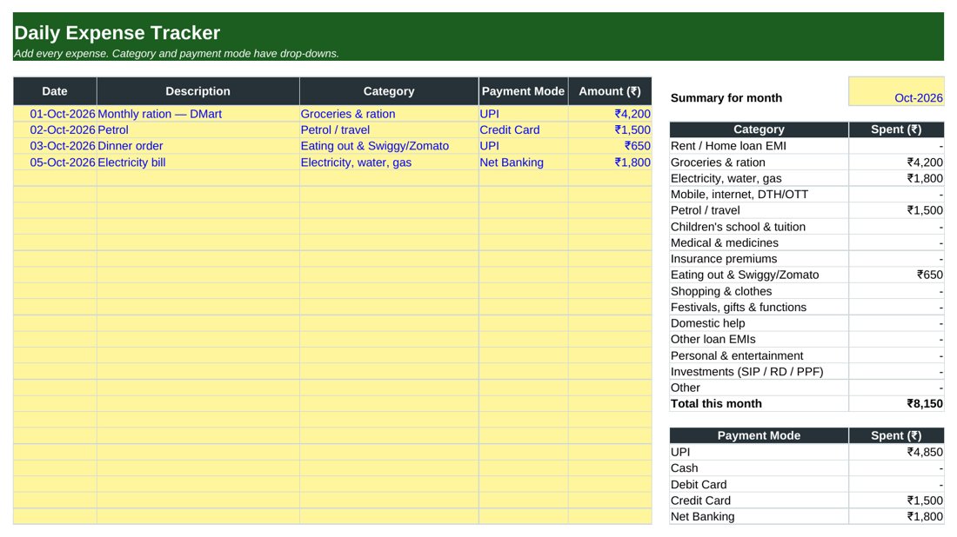Viewport: 957px width, 537px height.
Task: Click amount cell ₹1,800 in Electricity bill row
Action: click(x=610, y=162)
